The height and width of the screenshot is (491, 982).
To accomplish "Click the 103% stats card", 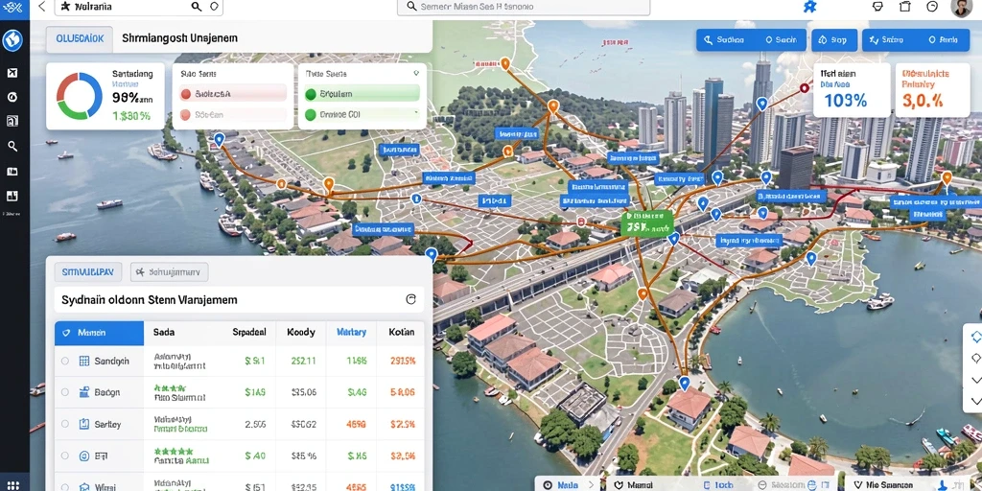I will tap(852, 89).
